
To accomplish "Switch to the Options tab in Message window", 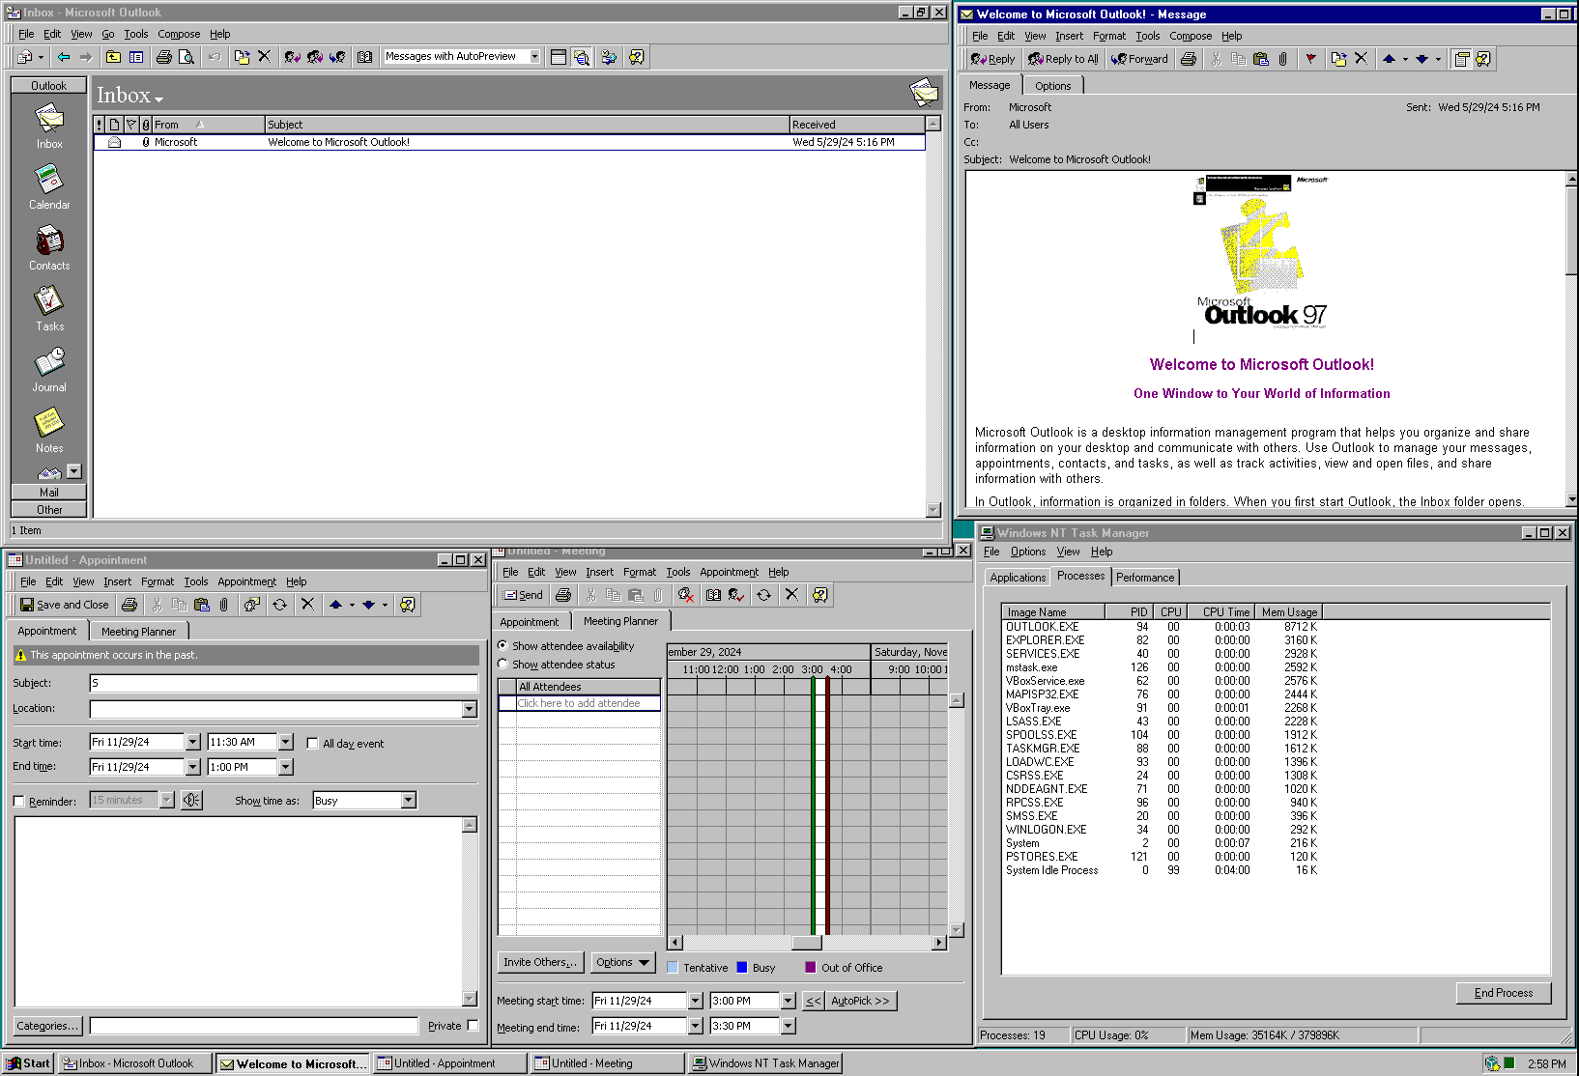I will click(1052, 86).
